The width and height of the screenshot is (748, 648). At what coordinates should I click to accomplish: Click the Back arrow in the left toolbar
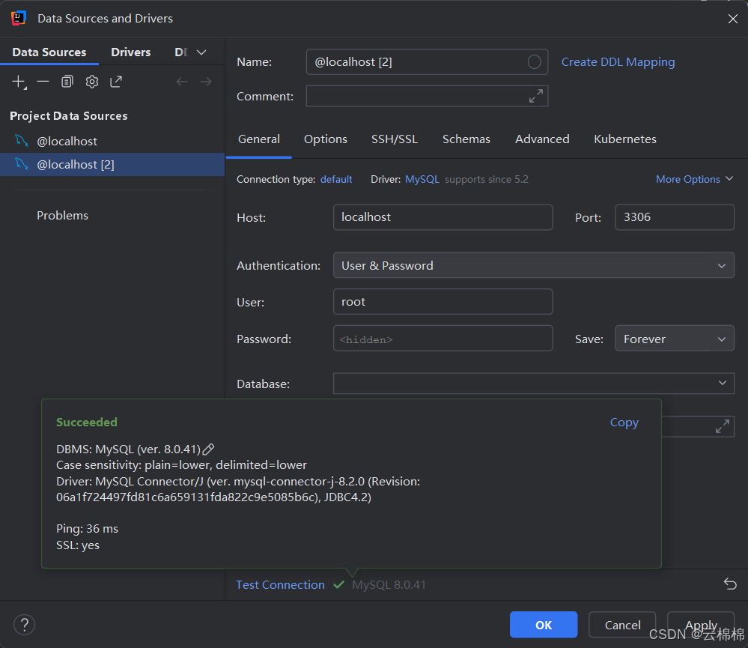[x=182, y=82]
